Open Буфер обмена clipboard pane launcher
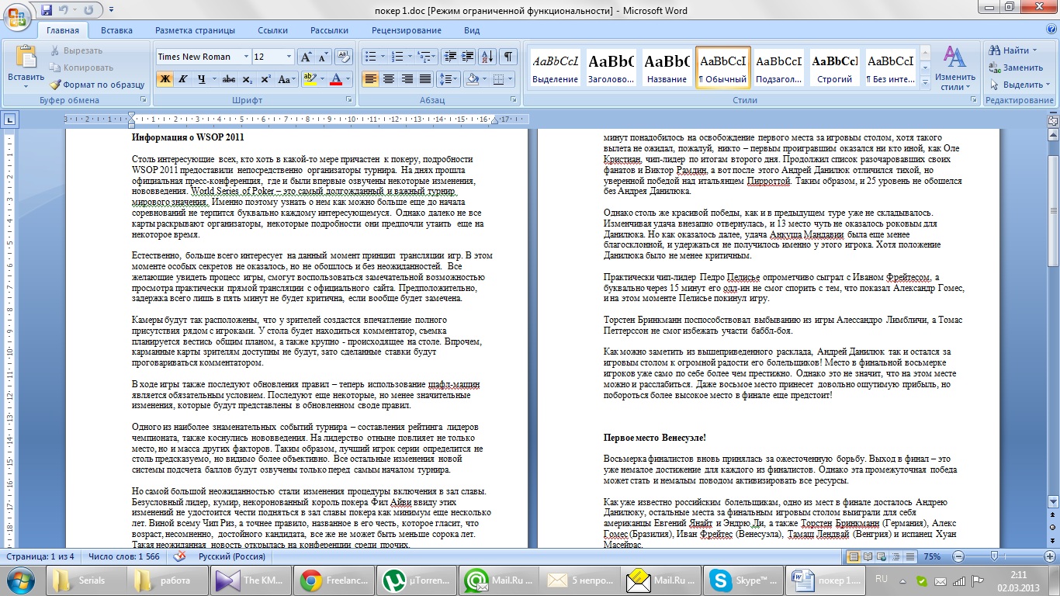 tap(143, 100)
